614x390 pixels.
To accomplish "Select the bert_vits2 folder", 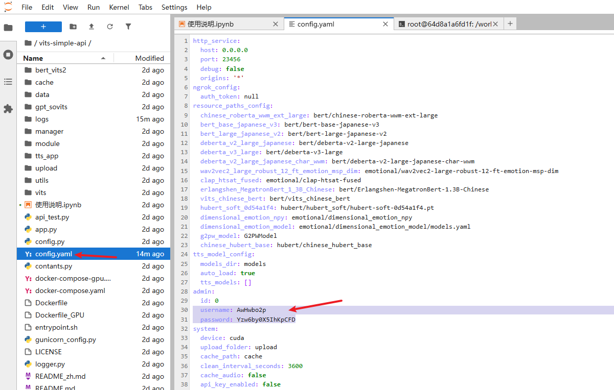I will [94, 70].
